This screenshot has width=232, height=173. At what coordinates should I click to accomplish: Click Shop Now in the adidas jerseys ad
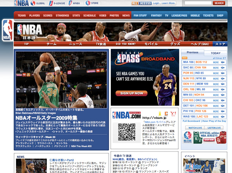pos(209,140)
